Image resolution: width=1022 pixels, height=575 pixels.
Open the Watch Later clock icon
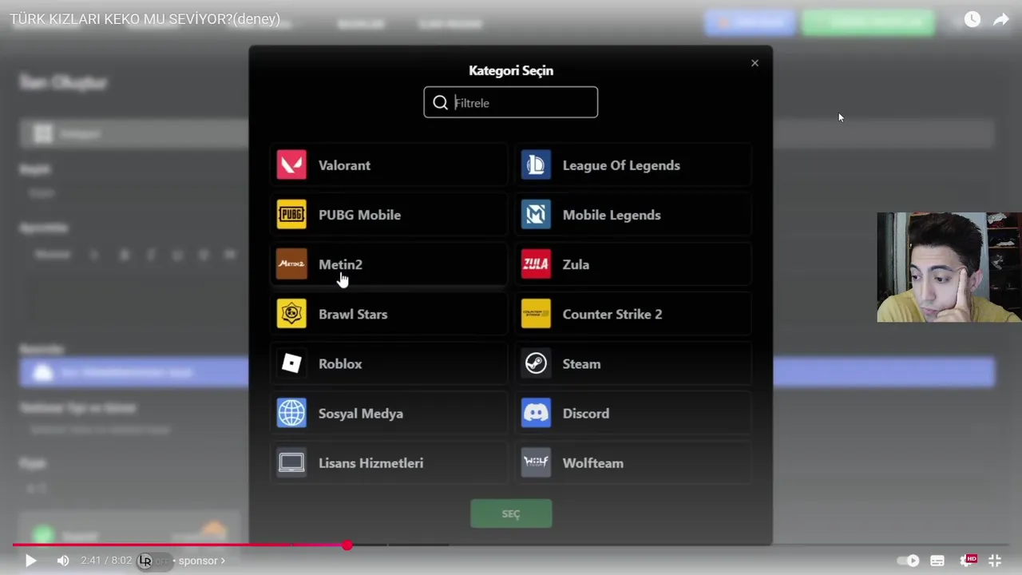(972, 19)
